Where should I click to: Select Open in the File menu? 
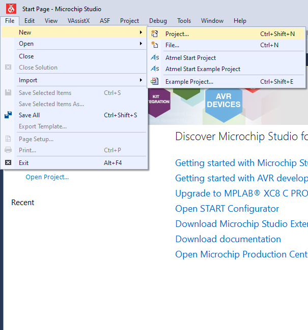(74, 43)
